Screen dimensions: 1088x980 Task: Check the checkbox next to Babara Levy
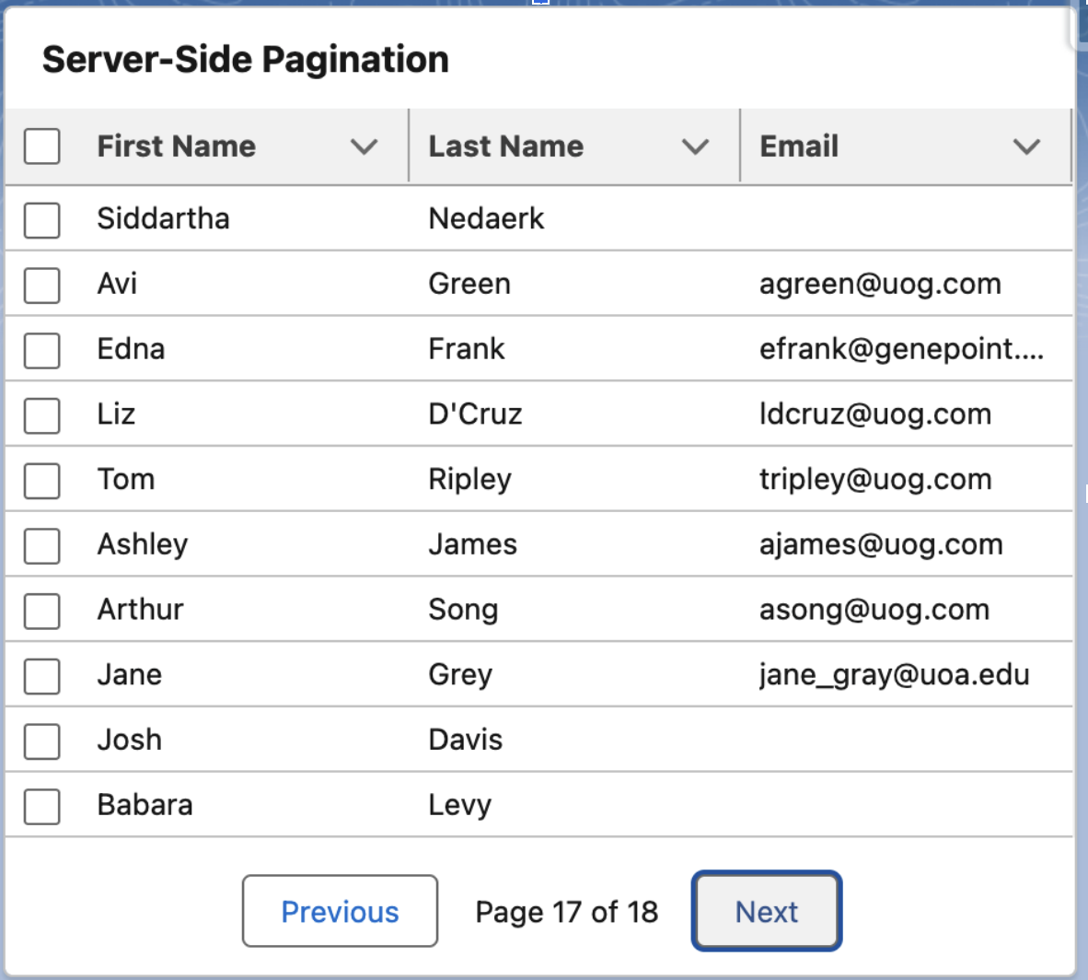click(41, 805)
